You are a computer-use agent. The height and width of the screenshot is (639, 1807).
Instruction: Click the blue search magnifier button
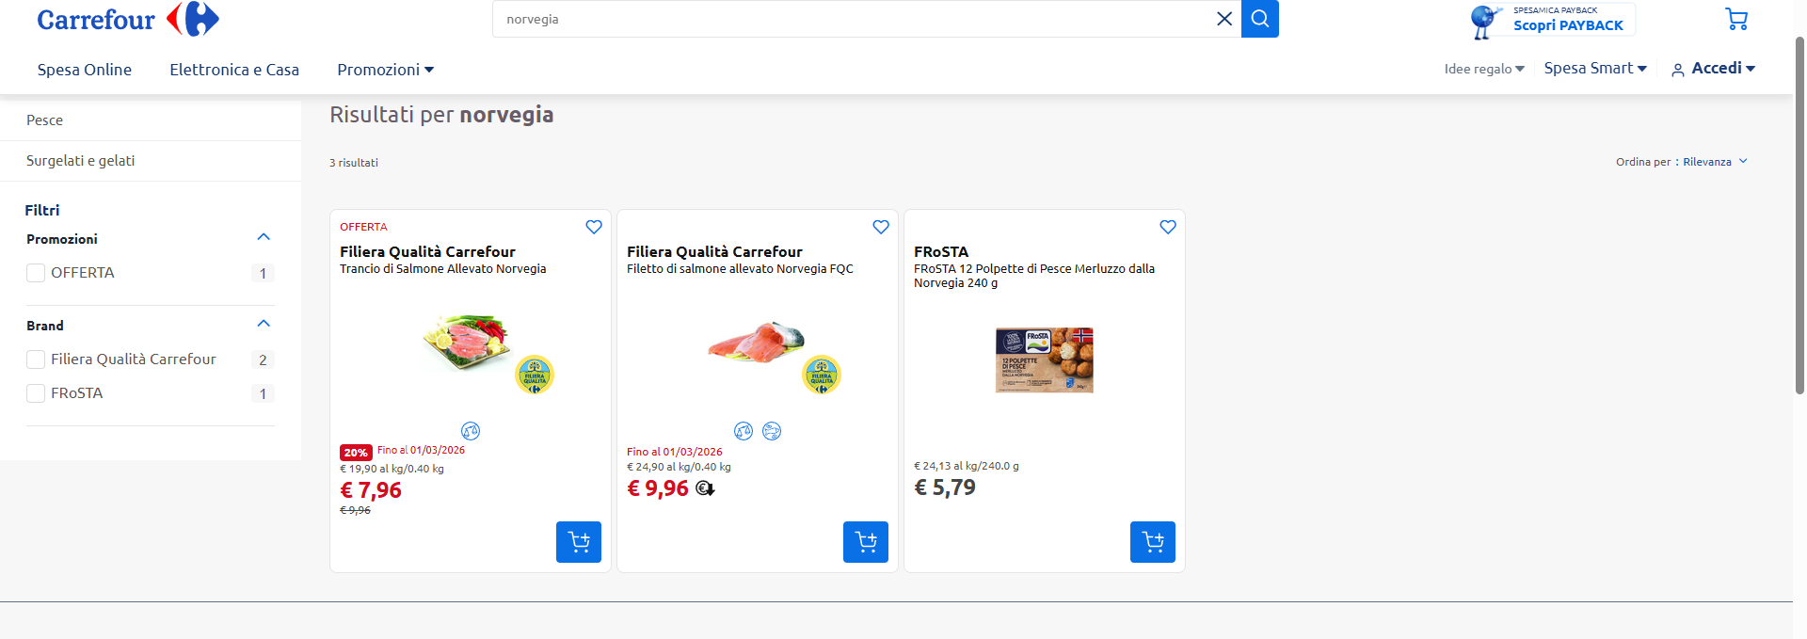[x=1259, y=19]
